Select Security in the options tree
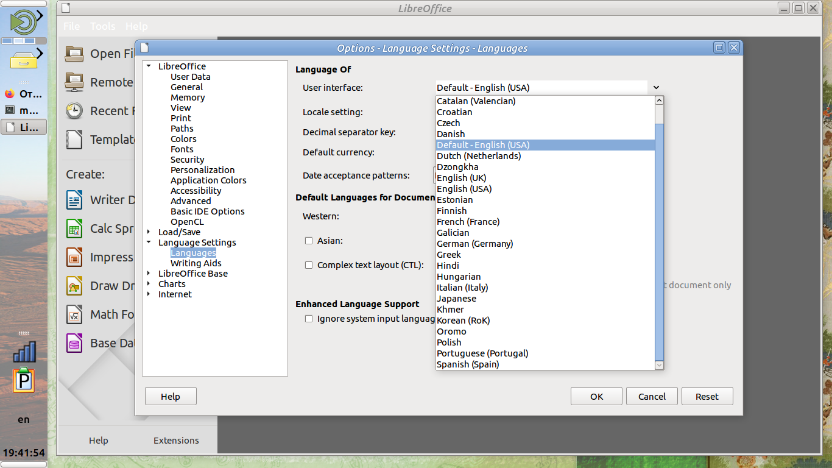Viewport: 832px width, 468px height. click(x=188, y=160)
